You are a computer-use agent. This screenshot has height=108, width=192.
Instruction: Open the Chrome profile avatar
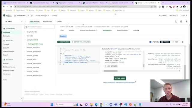tap(184, 7)
